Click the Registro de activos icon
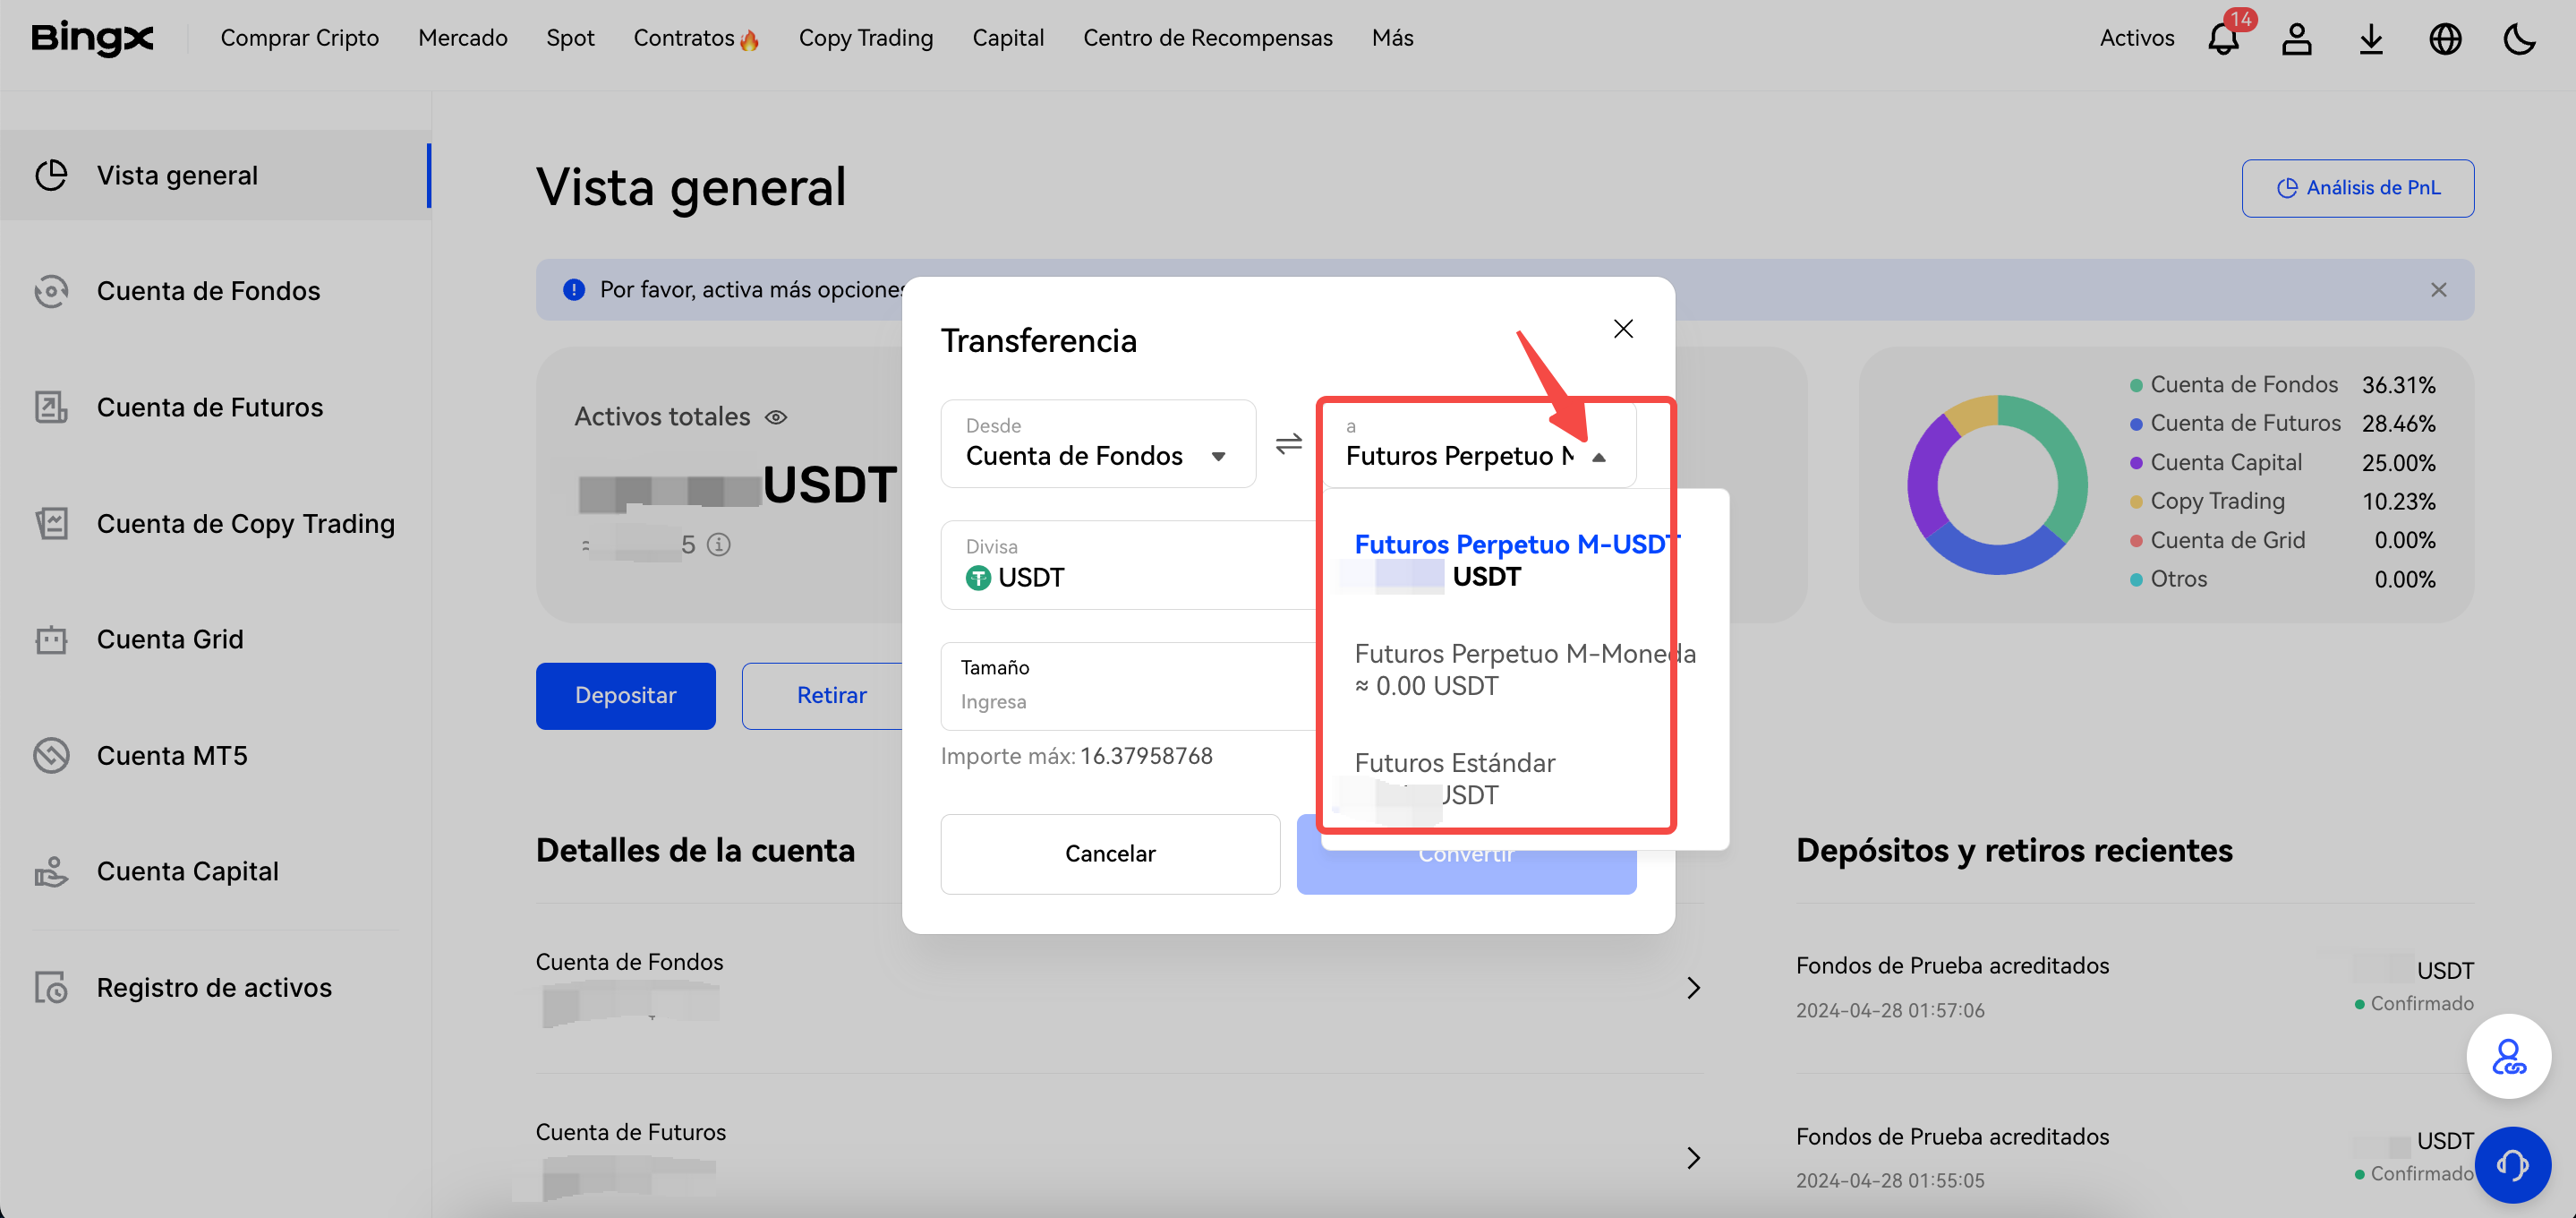2576x1218 pixels. 51,988
